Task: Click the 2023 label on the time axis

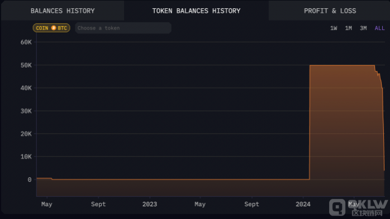Action: [150, 204]
